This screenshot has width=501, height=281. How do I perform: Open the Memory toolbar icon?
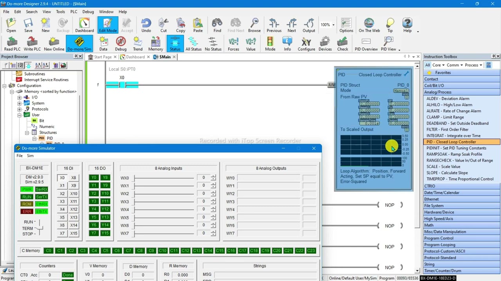[x=155, y=44]
